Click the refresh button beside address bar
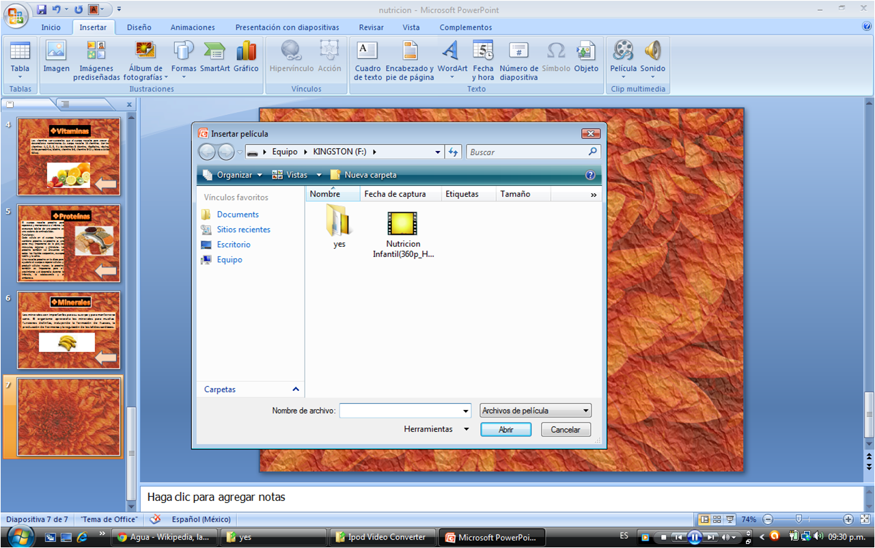875x548 pixels. point(454,152)
